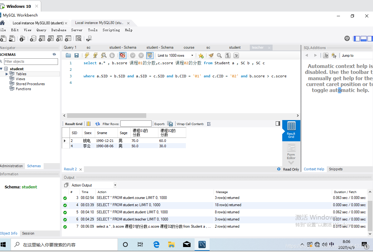
Task: Open the Scripting menu
Action: (x=111, y=30)
